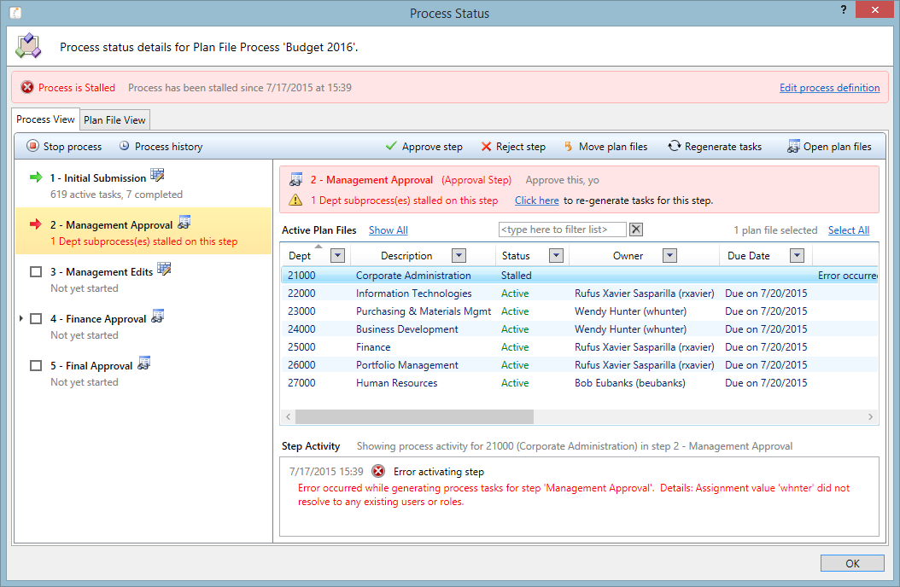Screen dimensions: 900x587
Task: Open the Dept column filter dropdown
Action: tap(336, 256)
